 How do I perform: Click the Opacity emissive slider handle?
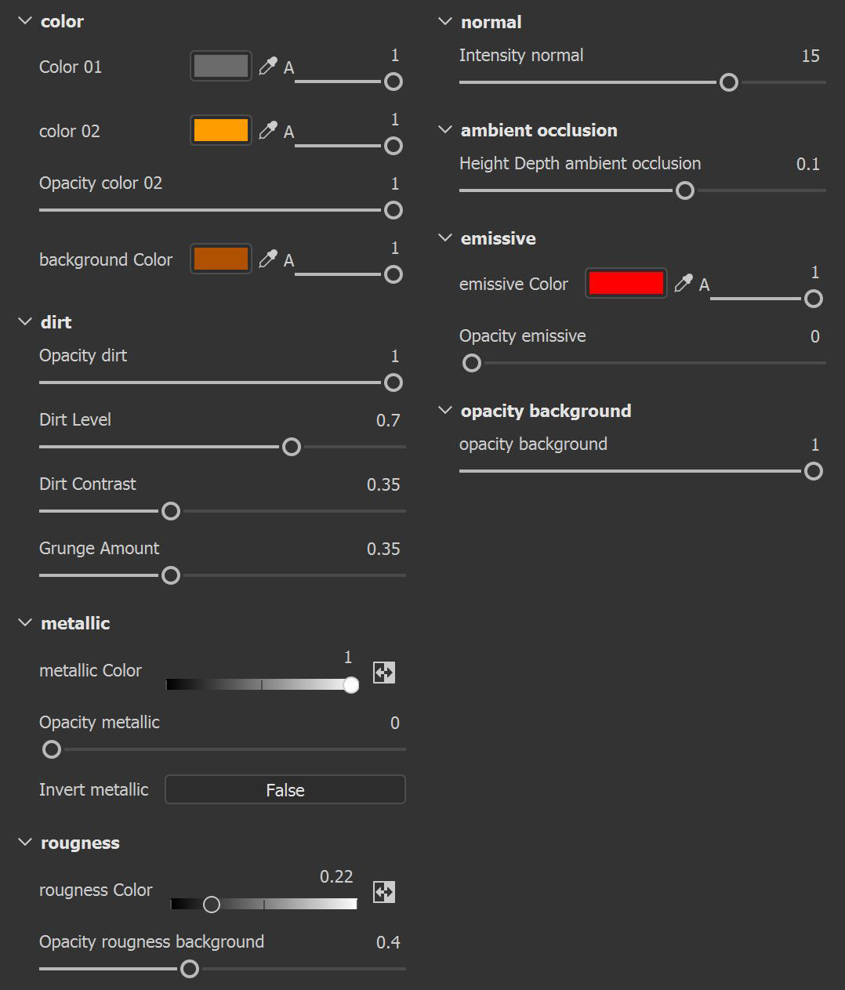click(472, 363)
